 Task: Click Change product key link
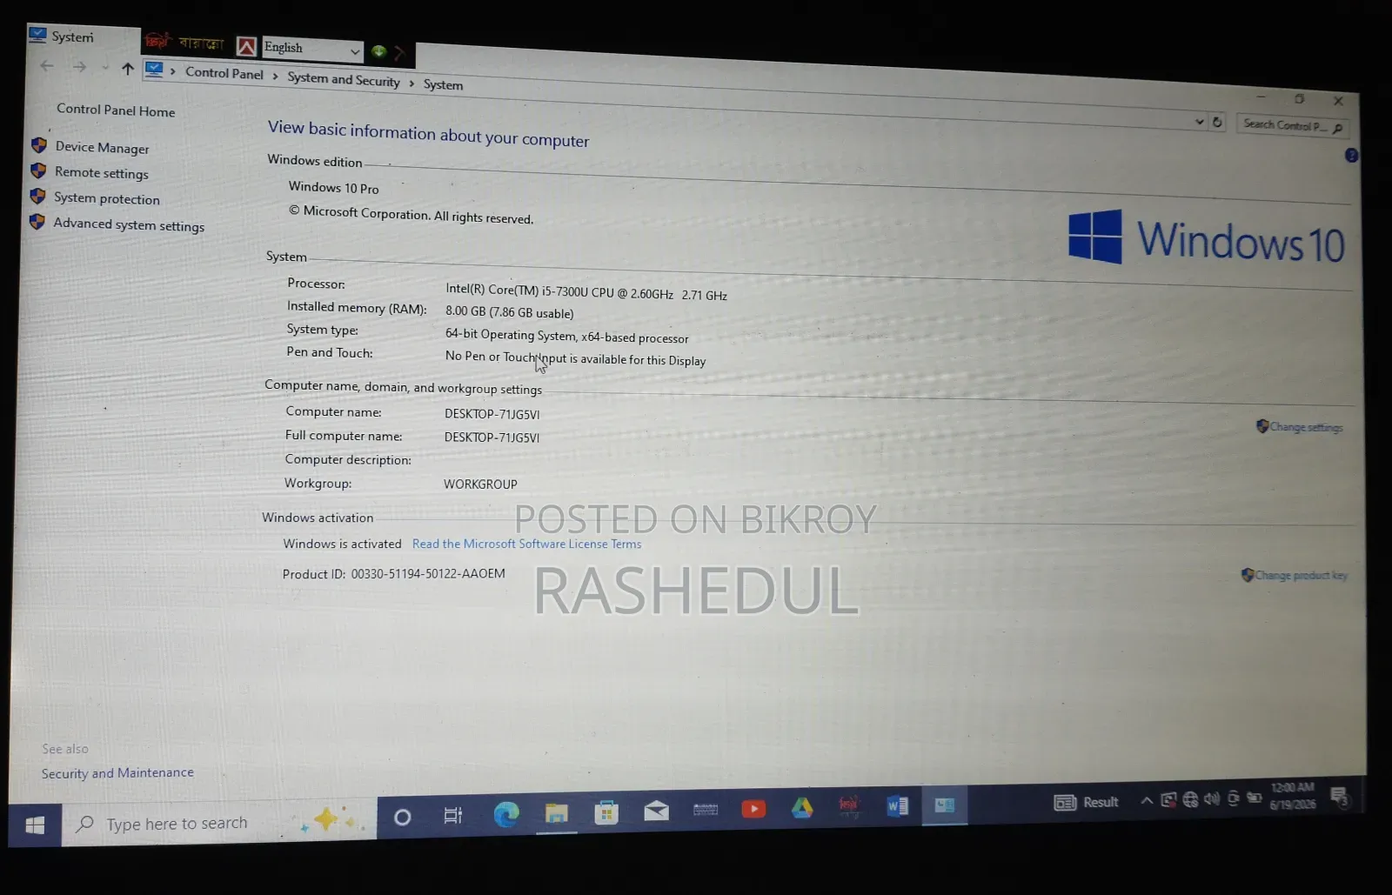[x=1301, y=575]
